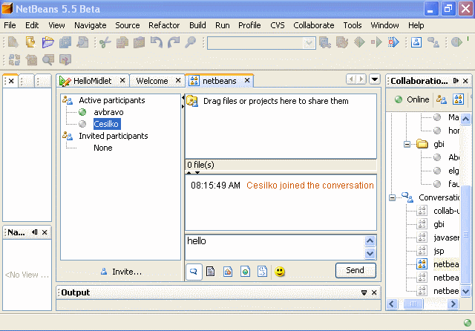Insert a smiley emoticon in chat
This screenshot has height=331, width=475.
point(280,272)
